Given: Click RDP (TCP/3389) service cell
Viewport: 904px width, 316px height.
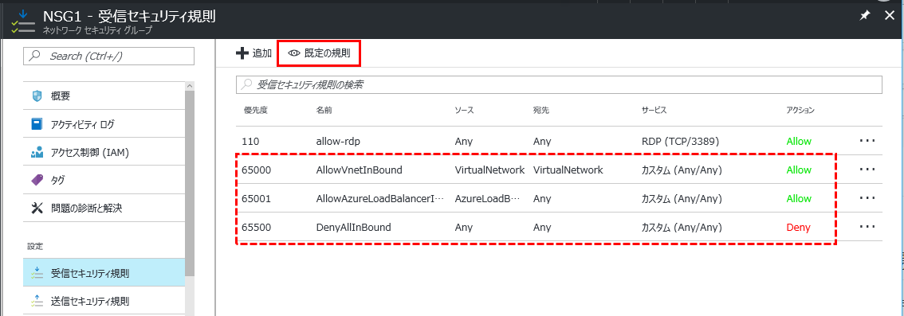Looking at the screenshot, I should coord(680,142).
